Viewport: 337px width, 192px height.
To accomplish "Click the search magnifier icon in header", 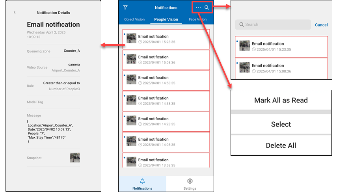I will (x=207, y=7).
